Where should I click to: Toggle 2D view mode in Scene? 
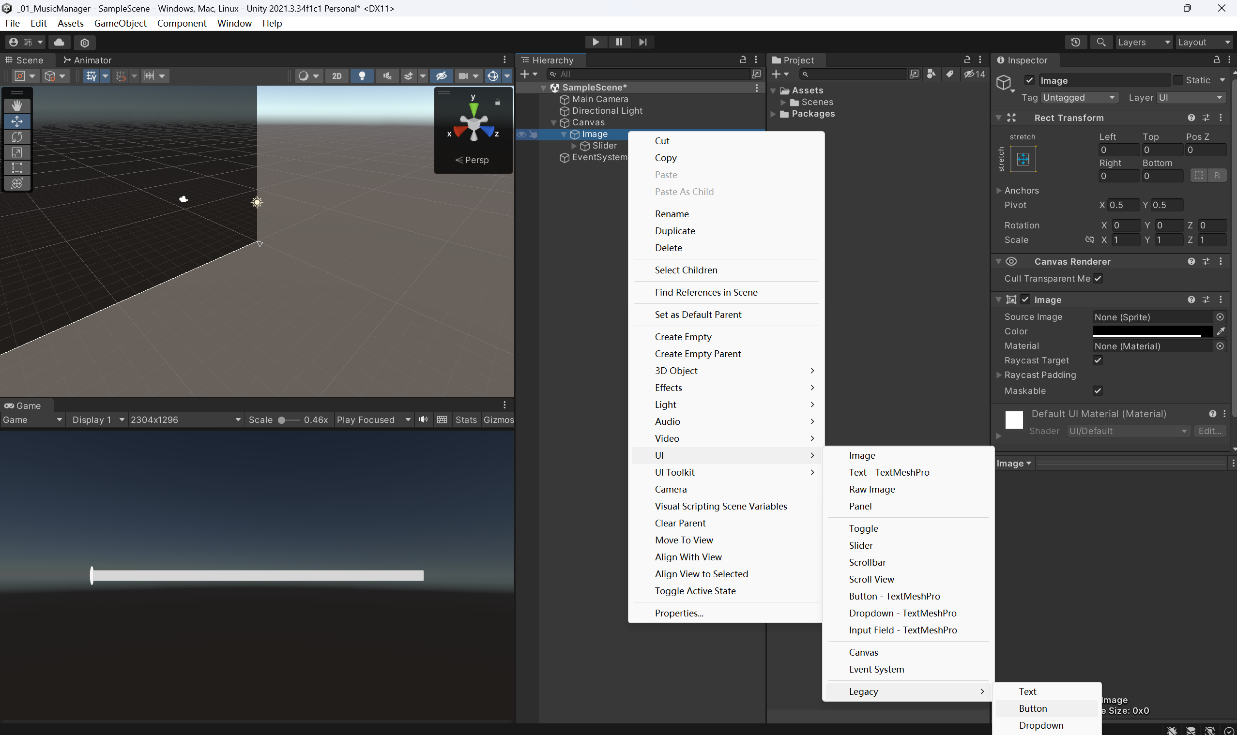click(336, 76)
